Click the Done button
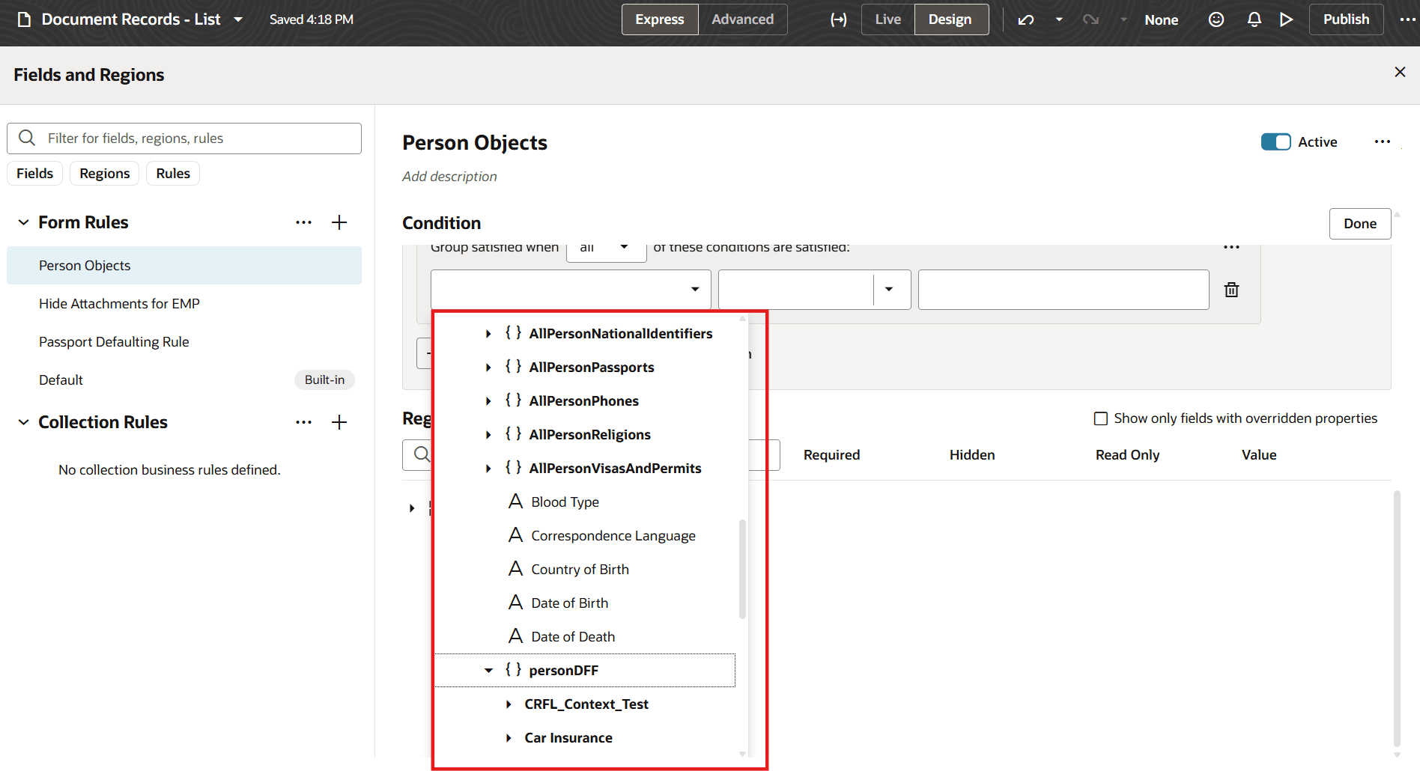Viewport: 1420px width, 771px height. coord(1360,224)
